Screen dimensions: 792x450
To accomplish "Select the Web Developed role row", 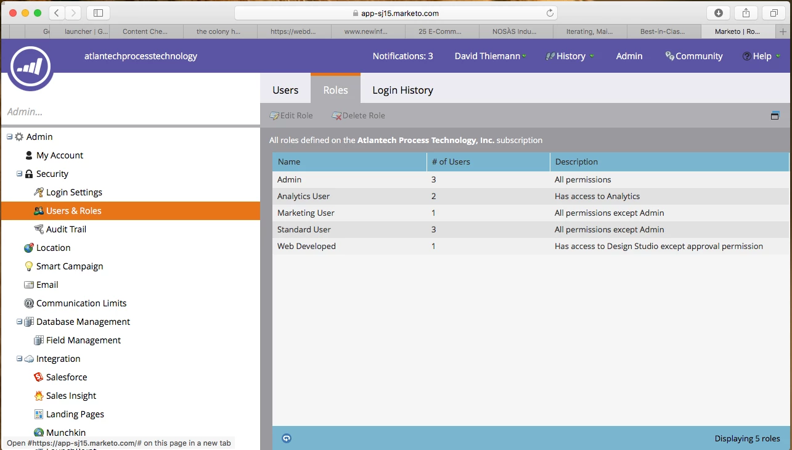I will [x=531, y=246].
